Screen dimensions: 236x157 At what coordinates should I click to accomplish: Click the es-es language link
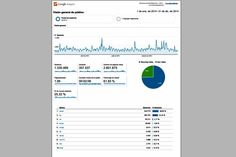(61, 111)
